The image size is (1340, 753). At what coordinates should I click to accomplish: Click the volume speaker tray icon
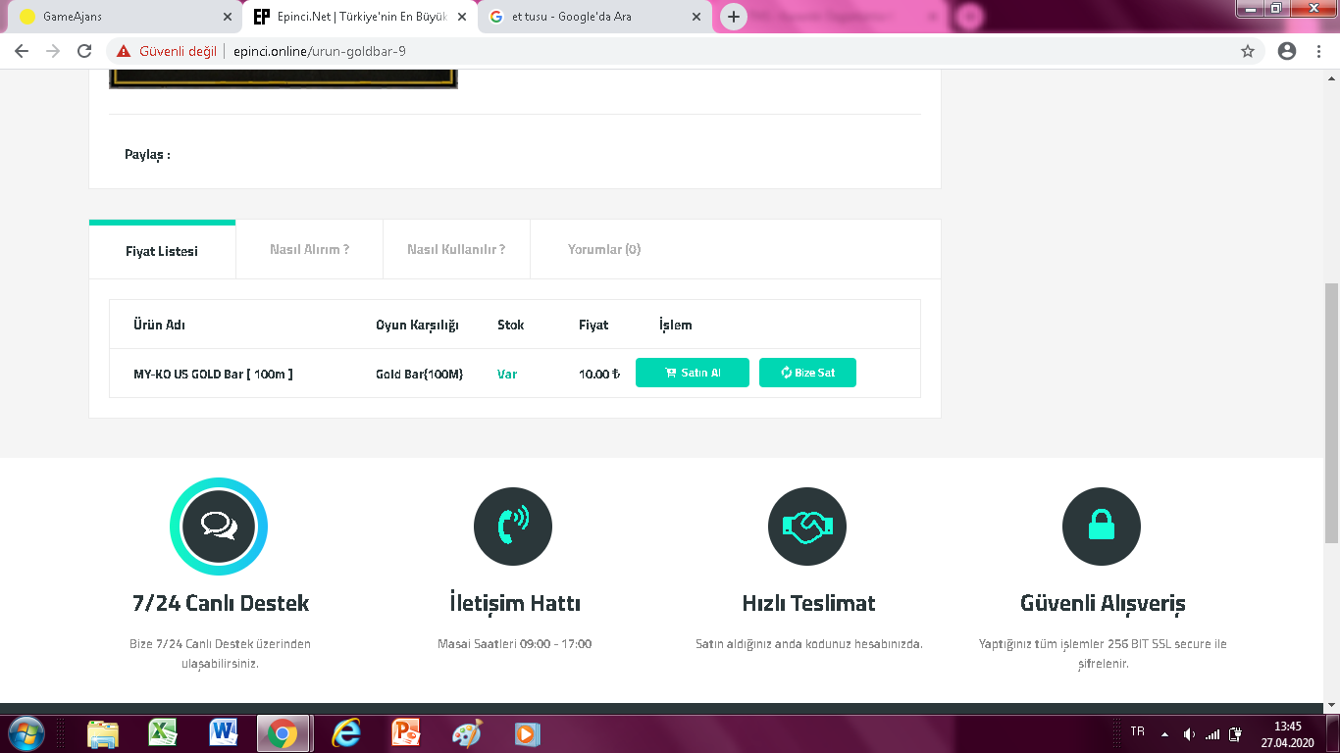point(1189,733)
